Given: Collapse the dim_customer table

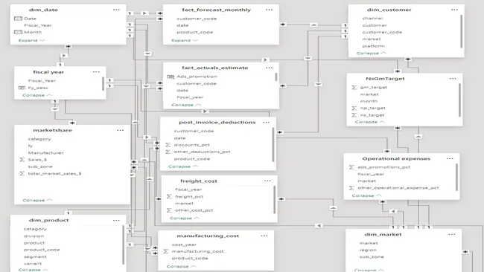Looking at the screenshot, I should point(372,54).
